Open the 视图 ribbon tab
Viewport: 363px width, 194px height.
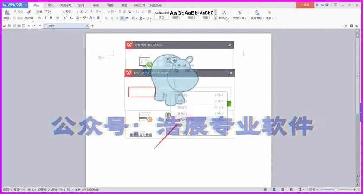[111, 5]
